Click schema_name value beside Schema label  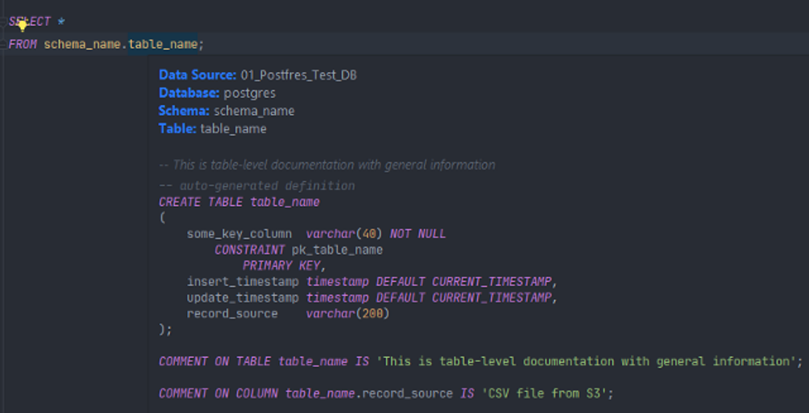tap(254, 111)
